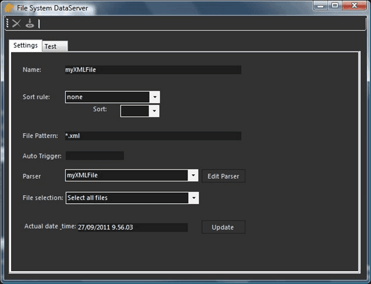
Task: Click the window title 'File System DataServer'
Action: pos(52,8)
